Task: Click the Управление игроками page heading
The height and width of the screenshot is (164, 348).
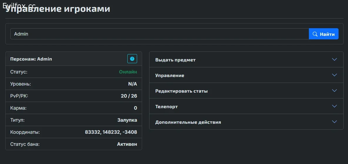Action: click(58, 9)
